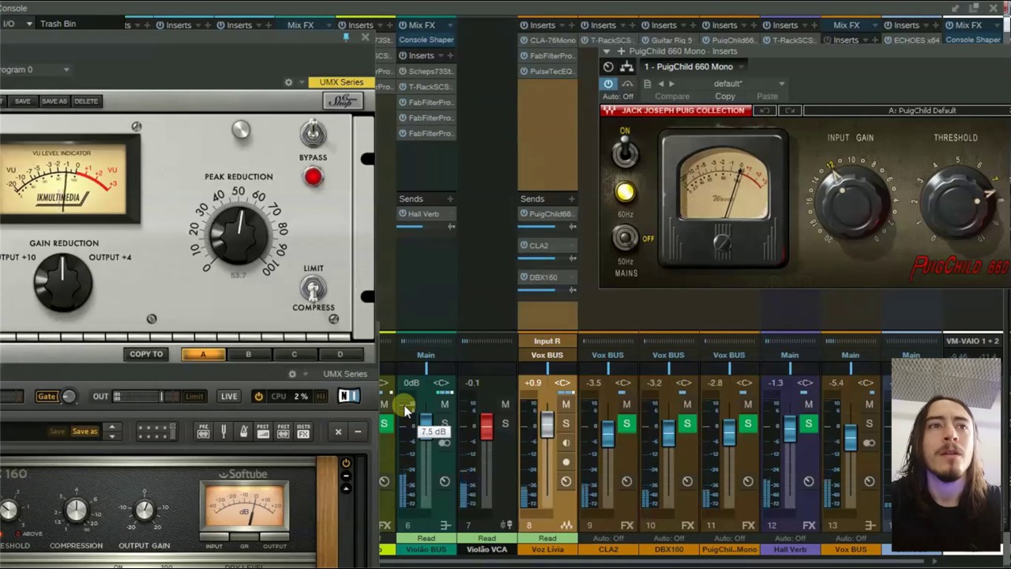
Task: Open the 1 - PuigChild 660 Mono dropdown
Action: (x=693, y=66)
